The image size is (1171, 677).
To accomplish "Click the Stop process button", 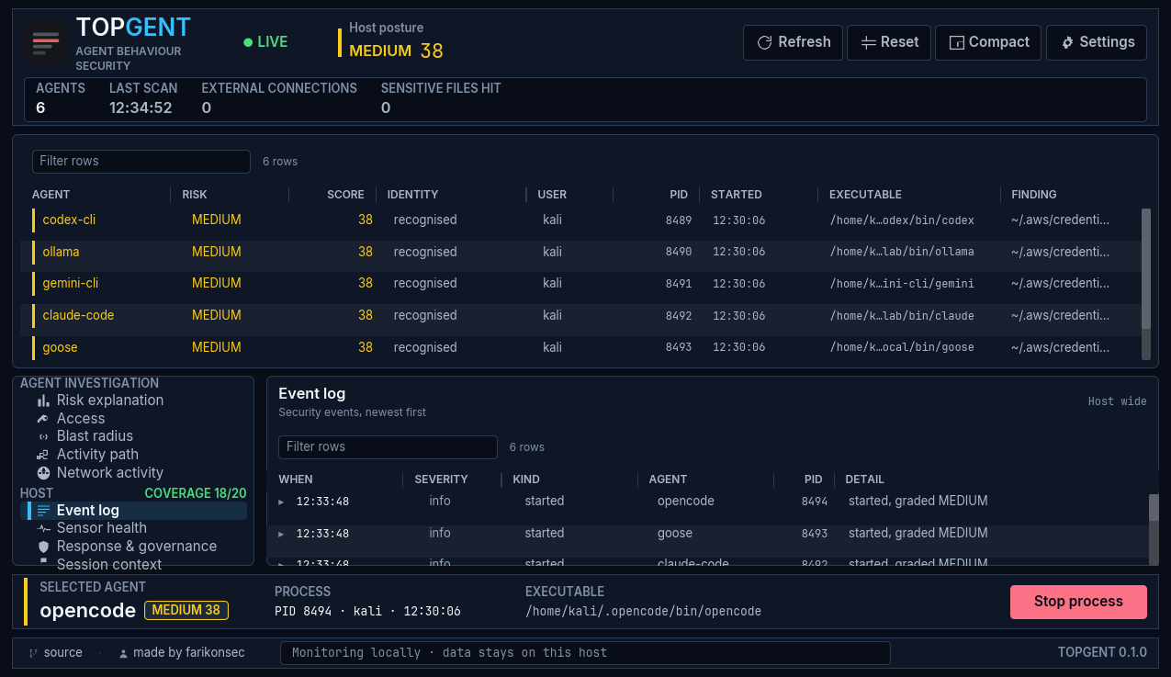I will pos(1078,602).
